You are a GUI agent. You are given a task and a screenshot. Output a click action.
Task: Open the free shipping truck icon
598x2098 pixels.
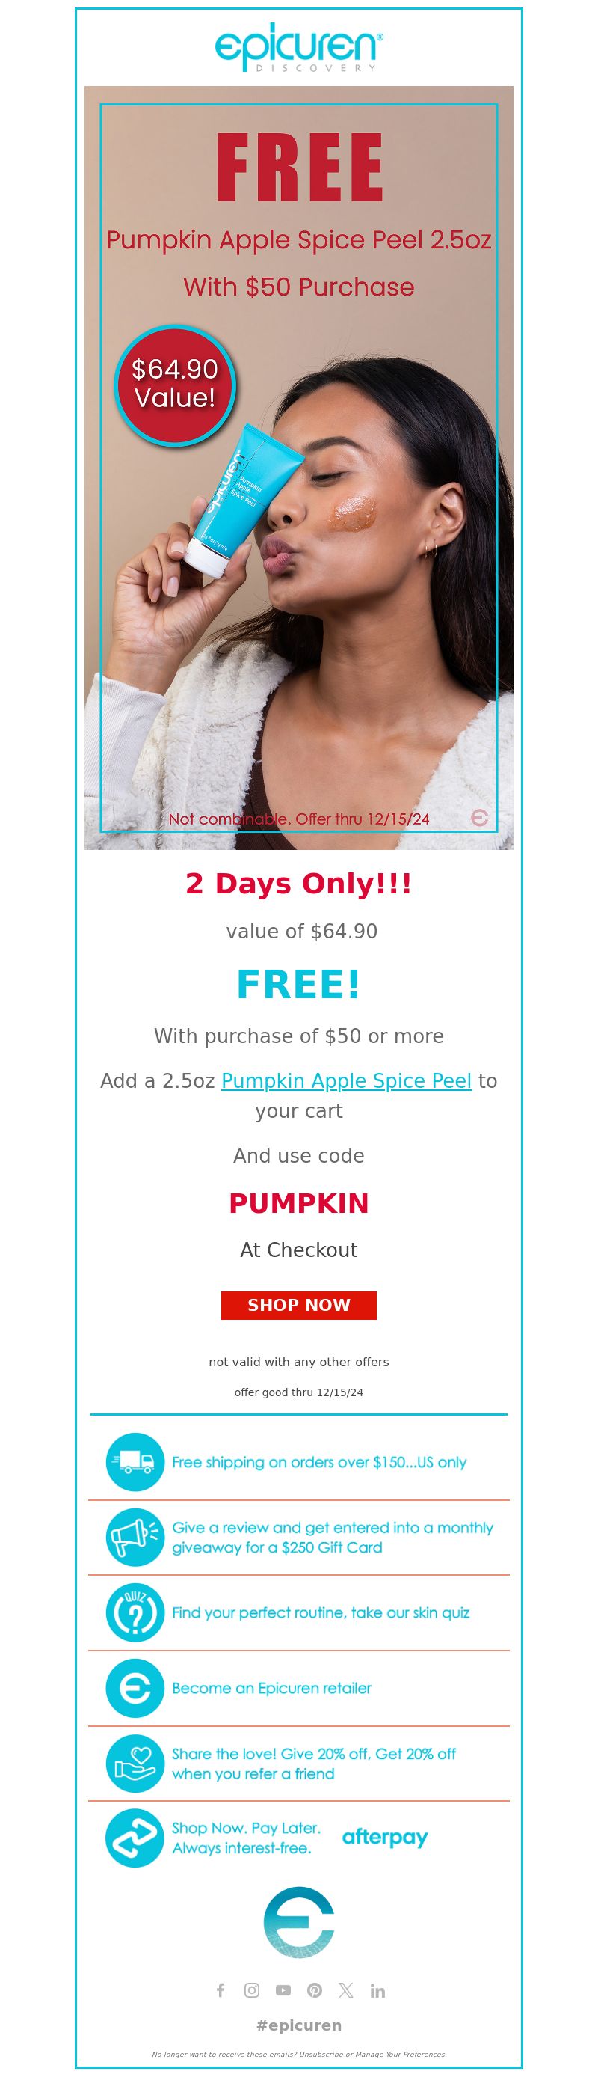135,1462
